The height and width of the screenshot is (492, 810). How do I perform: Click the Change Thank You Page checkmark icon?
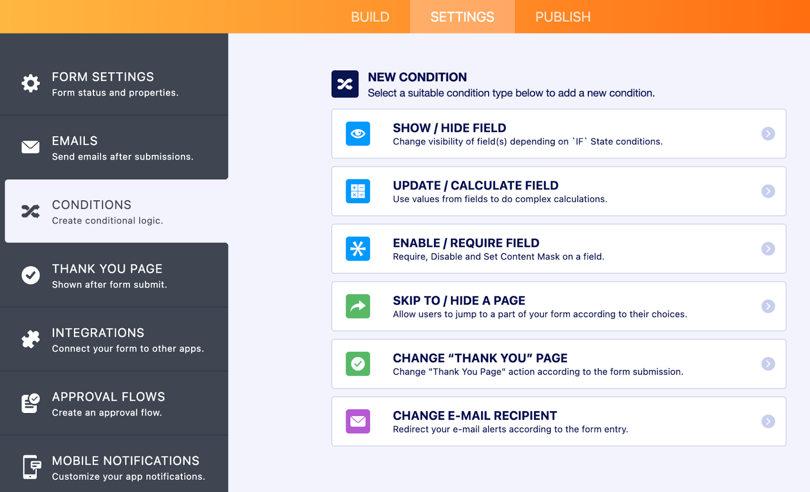[358, 364]
